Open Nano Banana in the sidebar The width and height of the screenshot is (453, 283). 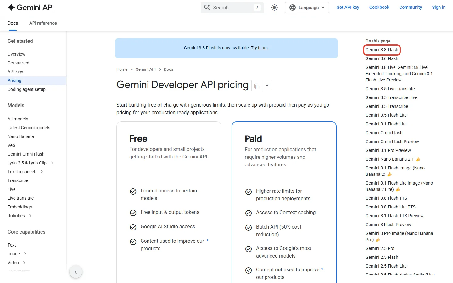(21, 136)
